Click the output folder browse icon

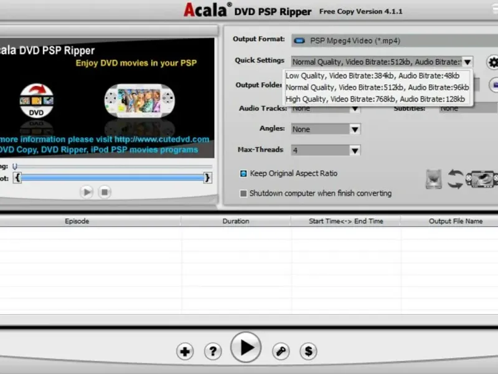(x=494, y=85)
